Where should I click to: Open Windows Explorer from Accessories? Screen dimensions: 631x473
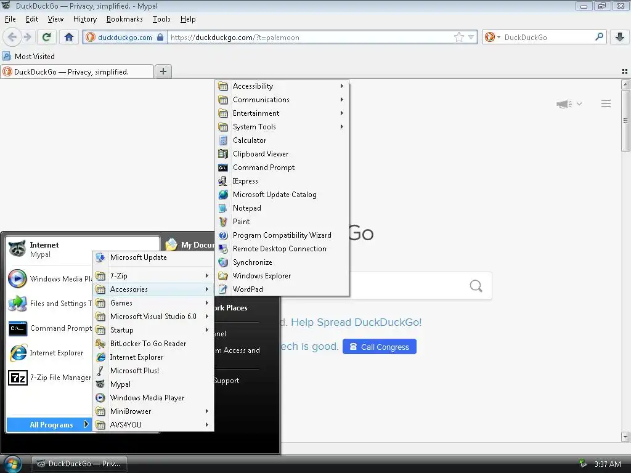[x=282, y=276]
